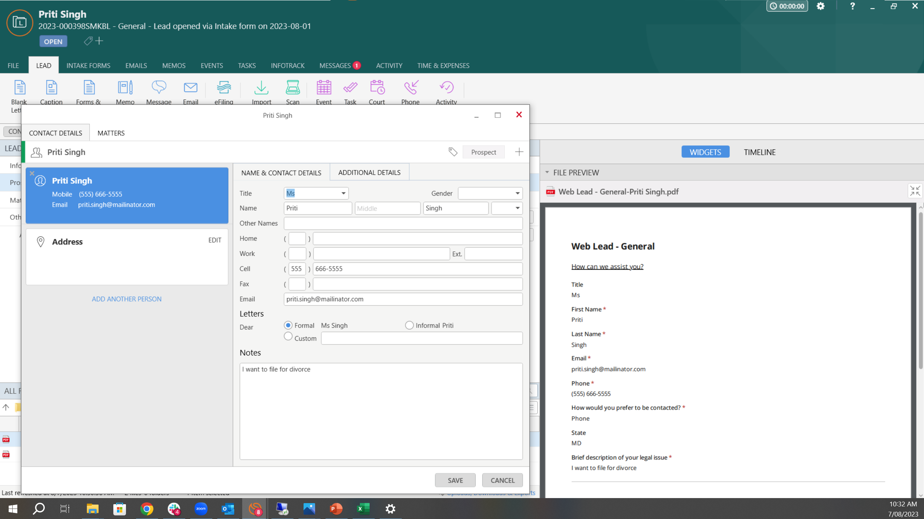This screenshot has width=924, height=519.
Task: Click the settings gear in title bar
Action: tap(820, 6)
